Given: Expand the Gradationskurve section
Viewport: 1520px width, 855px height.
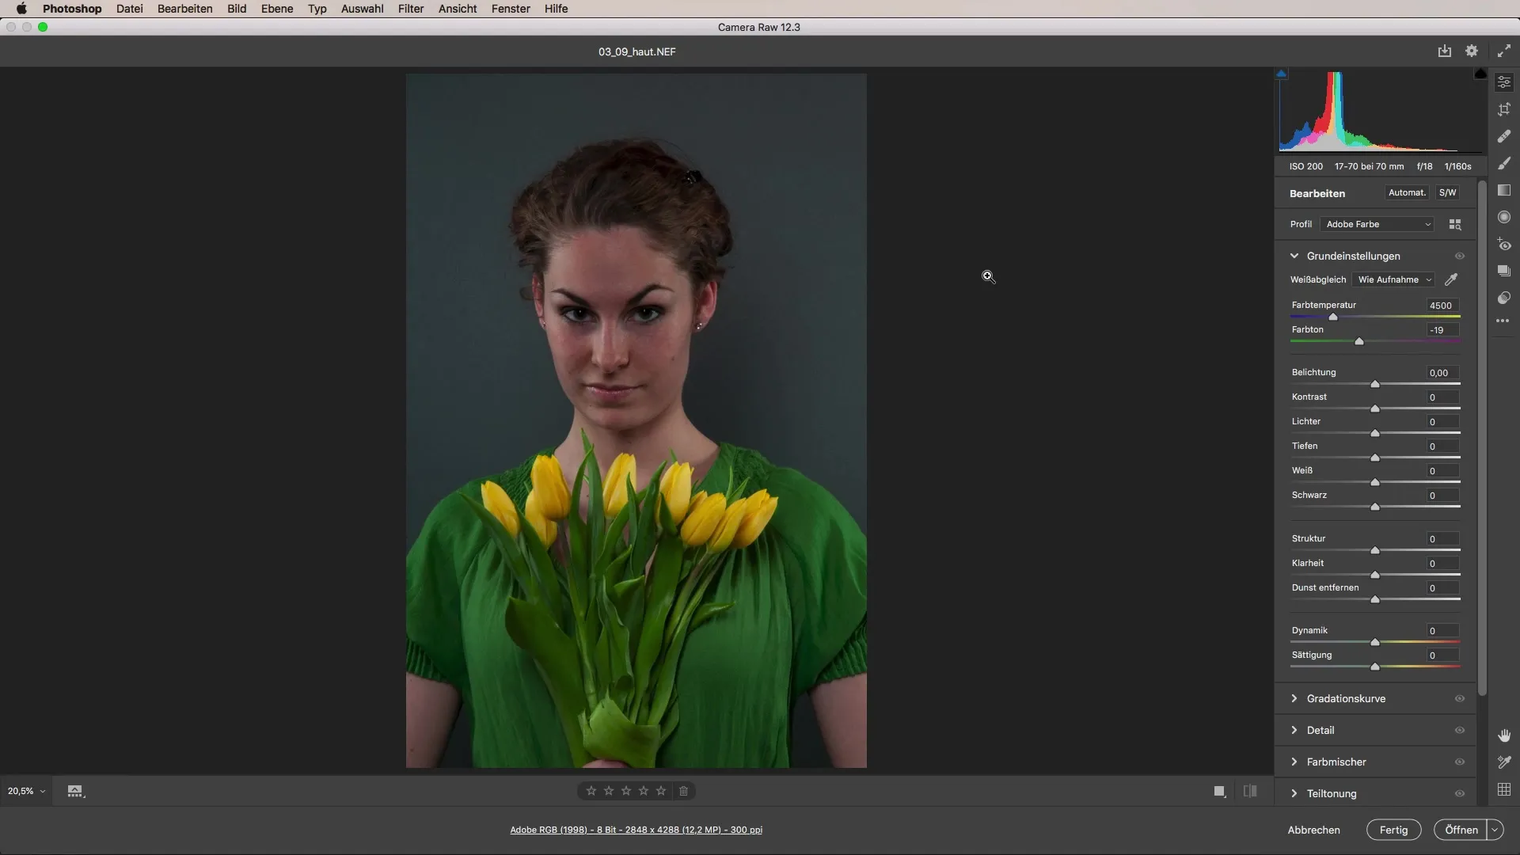Looking at the screenshot, I should click(x=1294, y=698).
